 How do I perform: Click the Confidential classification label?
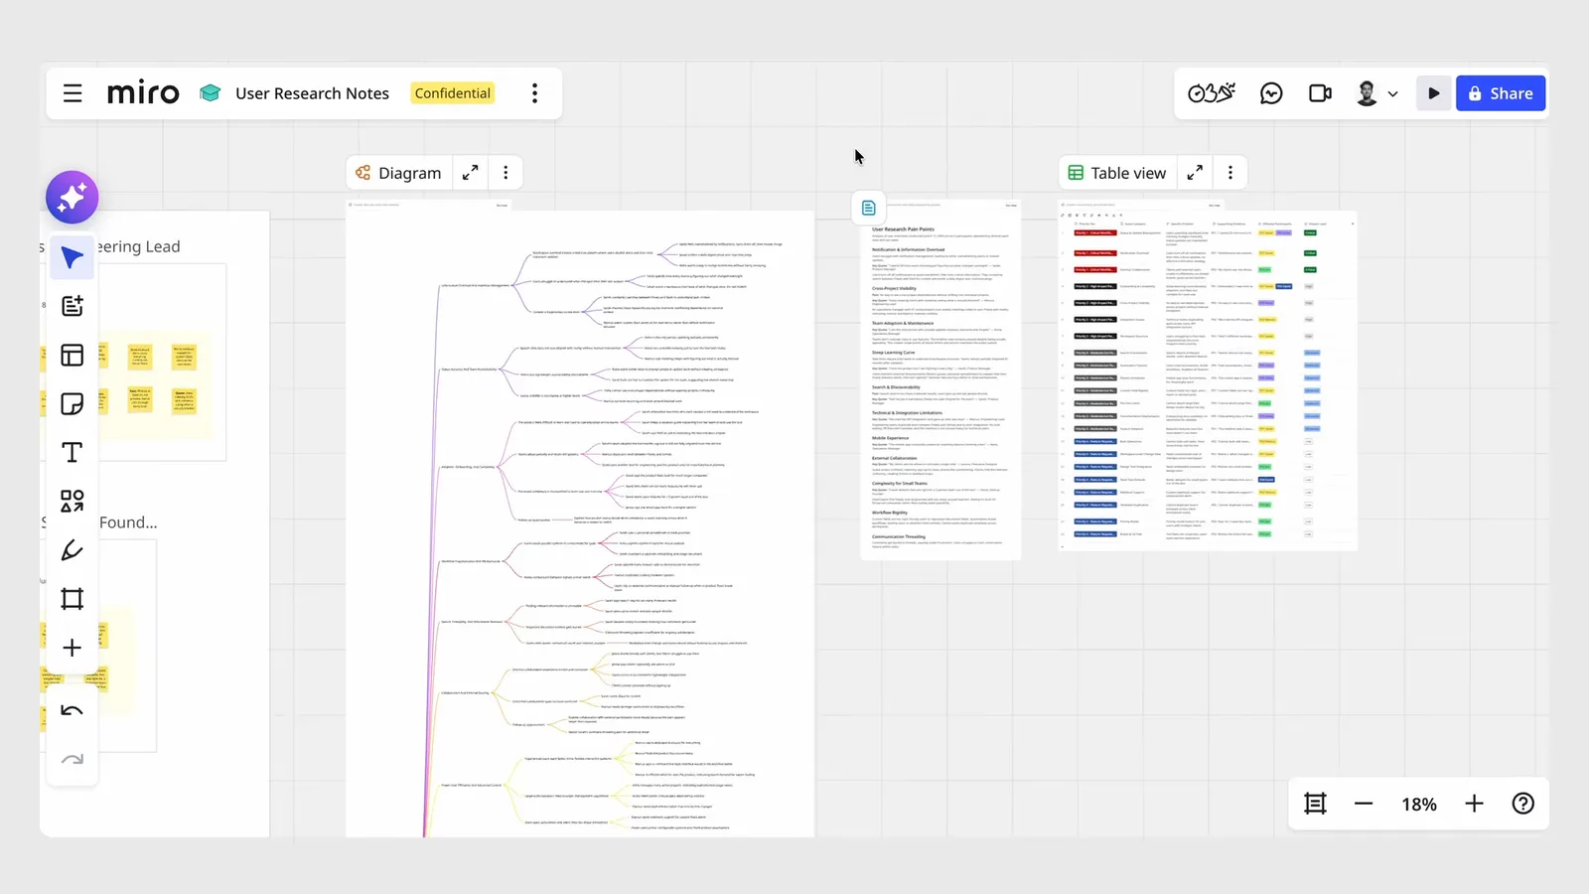click(453, 93)
